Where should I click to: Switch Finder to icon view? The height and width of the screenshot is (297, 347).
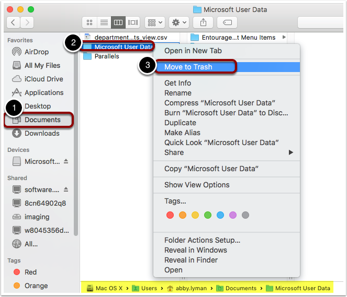[89, 22]
